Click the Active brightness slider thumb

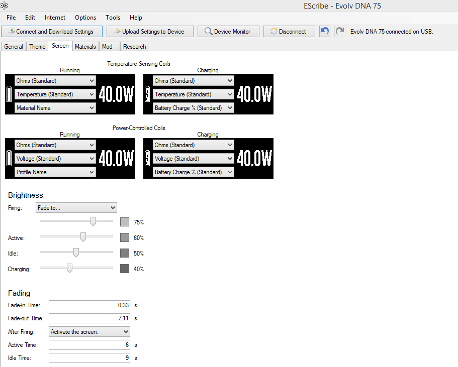click(83, 237)
